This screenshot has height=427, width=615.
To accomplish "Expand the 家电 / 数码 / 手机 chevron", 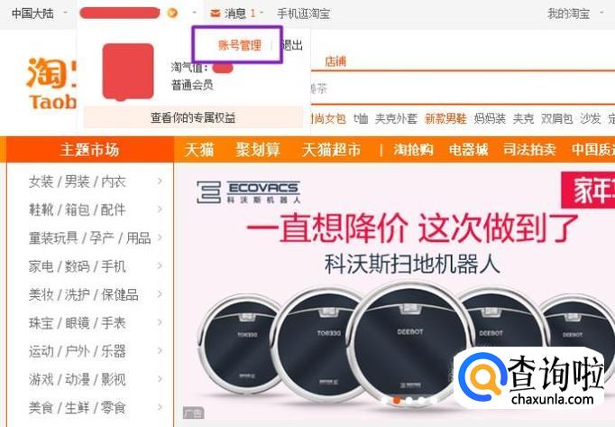I will click(160, 266).
